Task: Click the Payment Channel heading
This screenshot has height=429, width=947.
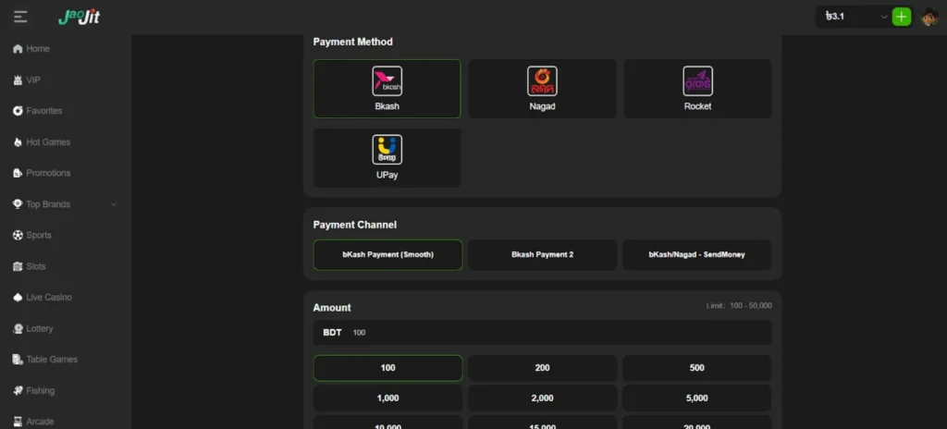Action: [355, 225]
